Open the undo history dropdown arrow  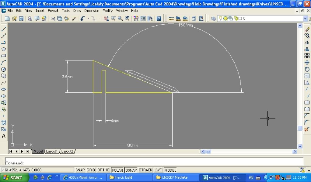pos(88,19)
